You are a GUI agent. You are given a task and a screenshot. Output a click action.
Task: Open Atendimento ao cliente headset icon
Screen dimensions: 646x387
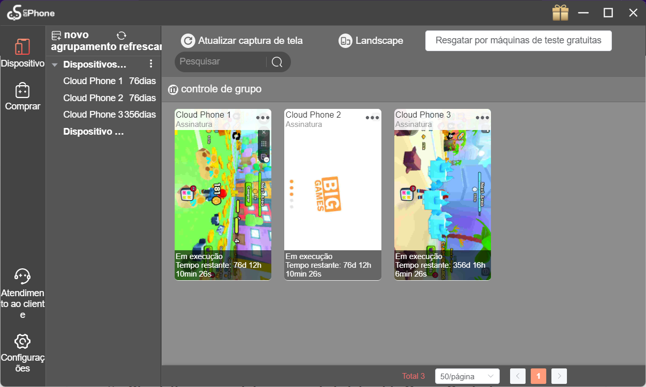(x=22, y=276)
